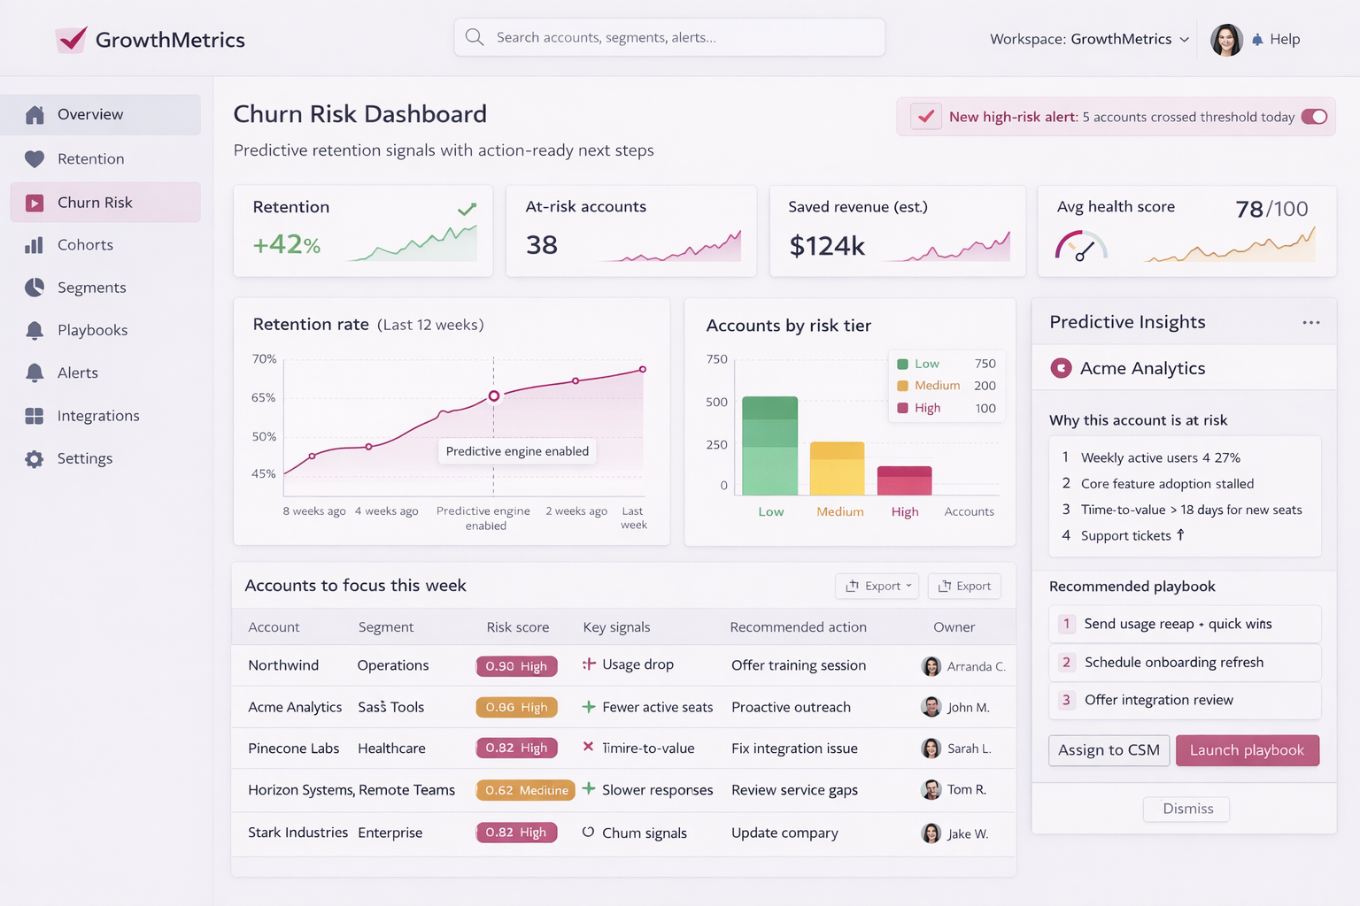This screenshot has height=906, width=1360.
Task: Select the Integrations icon in sidebar
Action: [x=34, y=415]
